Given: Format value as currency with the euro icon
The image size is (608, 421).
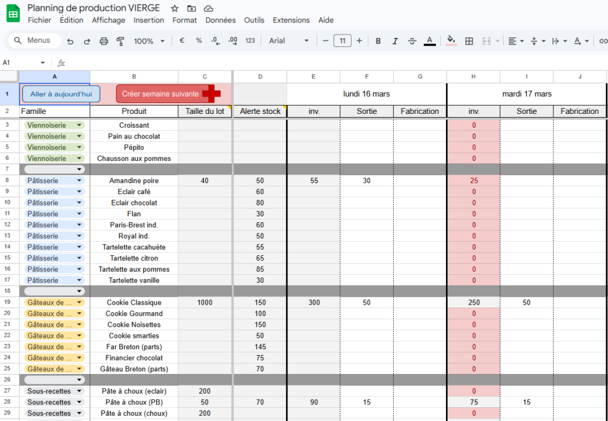Looking at the screenshot, I should pos(182,42).
